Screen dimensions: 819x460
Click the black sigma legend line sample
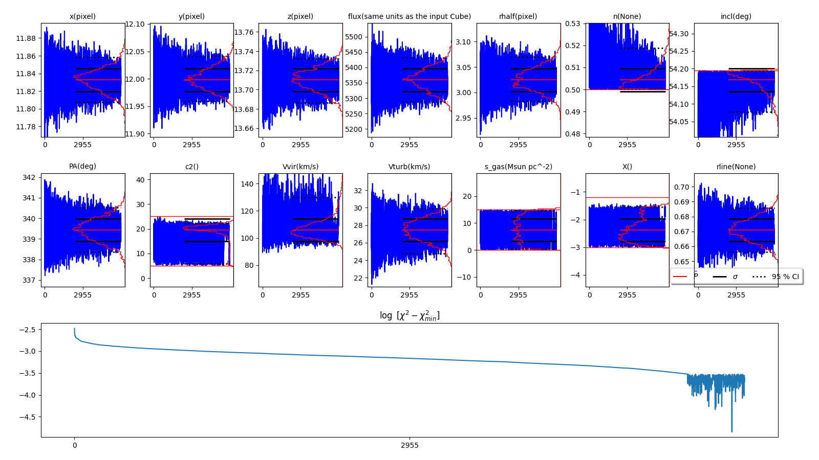719,277
